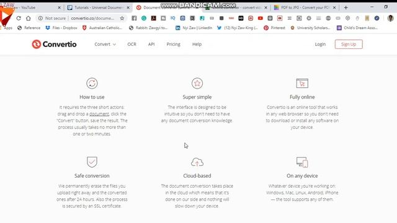397x223 pixels.
Task: Click the Cloud-based upload cloud icon
Action: click(197, 162)
